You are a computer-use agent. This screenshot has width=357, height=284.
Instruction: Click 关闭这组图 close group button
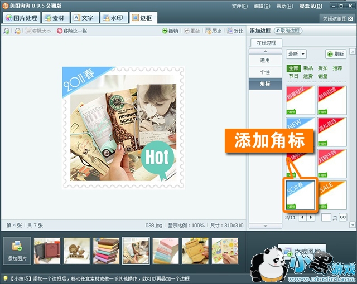click(337, 19)
